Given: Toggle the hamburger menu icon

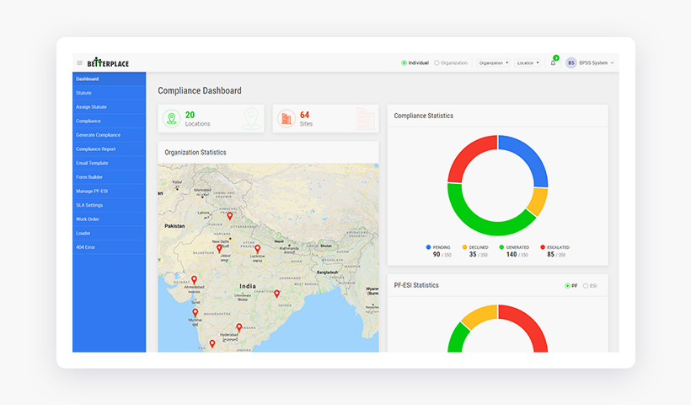Looking at the screenshot, I should [x=80, y=63].
